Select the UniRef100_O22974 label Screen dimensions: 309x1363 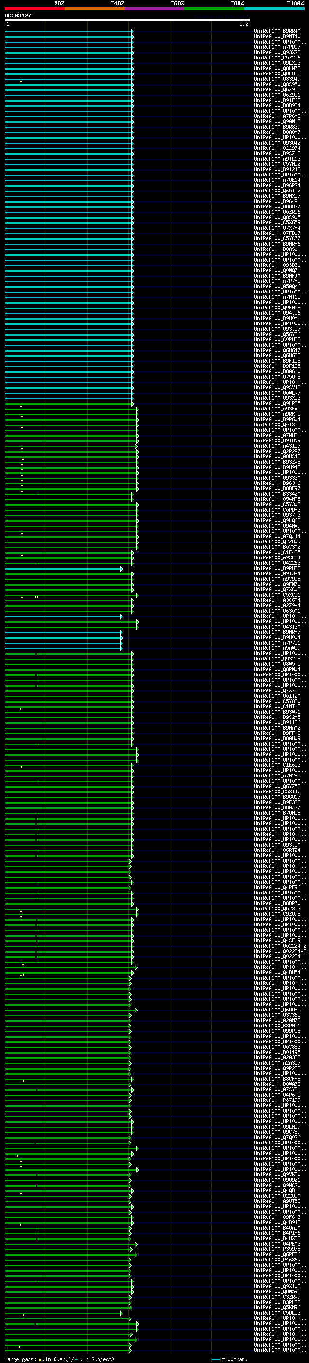coord(277,148)
